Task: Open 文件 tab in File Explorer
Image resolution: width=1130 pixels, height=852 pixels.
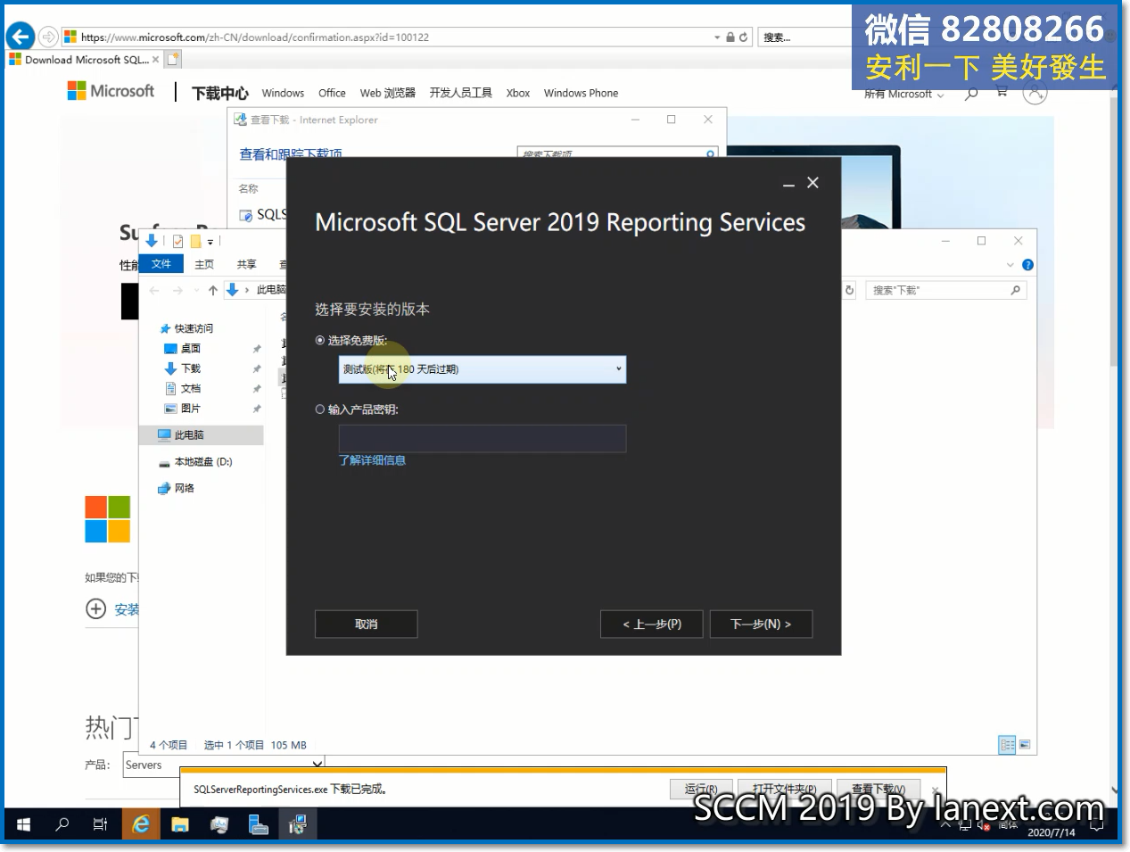Action: pos(161,264)
